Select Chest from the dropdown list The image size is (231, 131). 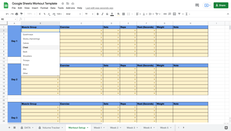tap(40, 48)
